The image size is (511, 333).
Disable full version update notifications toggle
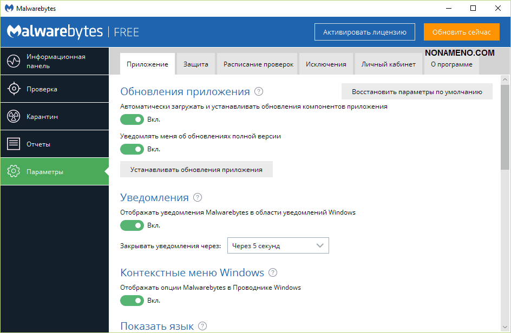click(132, 149)
